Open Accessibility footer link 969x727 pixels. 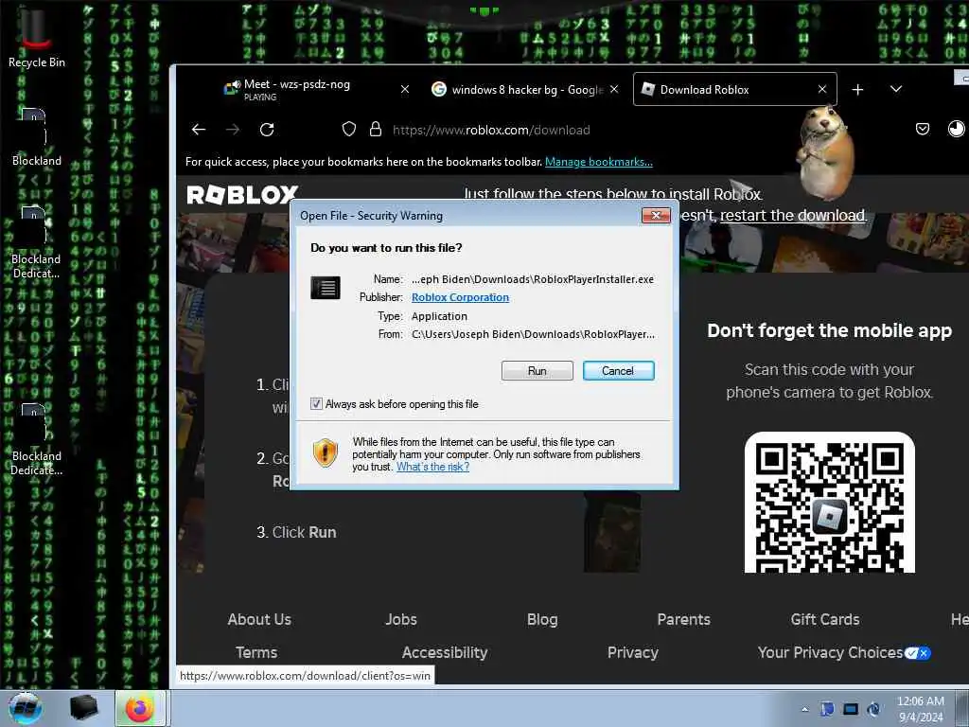[445, 653]
